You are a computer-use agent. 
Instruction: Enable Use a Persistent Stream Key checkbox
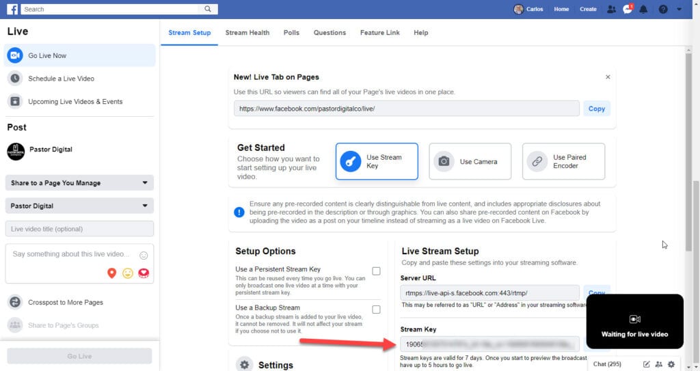coord(377,271)
